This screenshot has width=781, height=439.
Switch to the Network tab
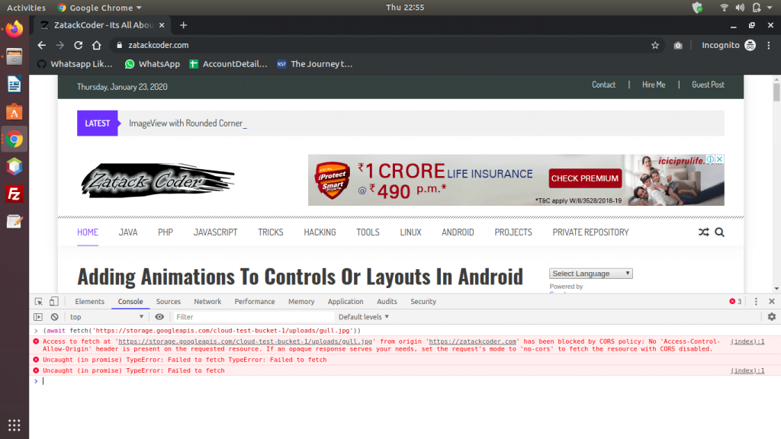207,302
